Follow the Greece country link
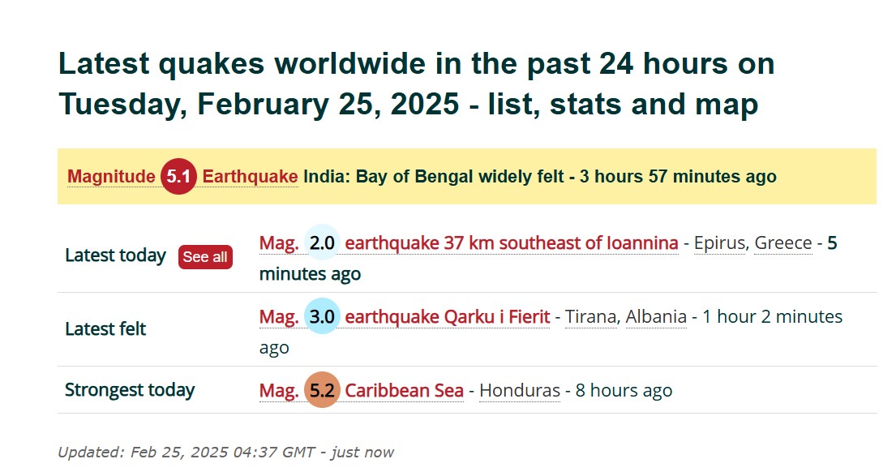Image resolution: width=896 pixels, height=472 pixels. (x=782, y=242)
